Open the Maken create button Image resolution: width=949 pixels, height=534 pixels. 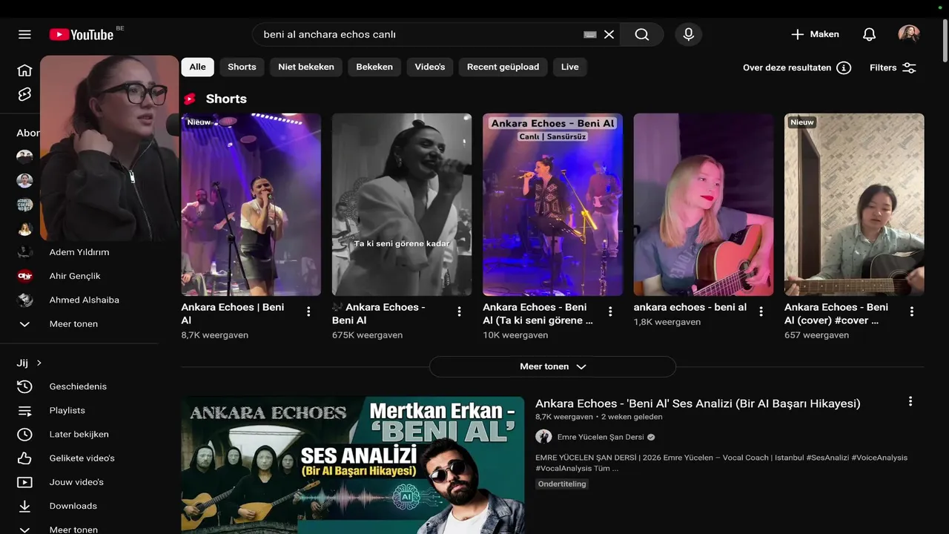(x=815, y=34)
